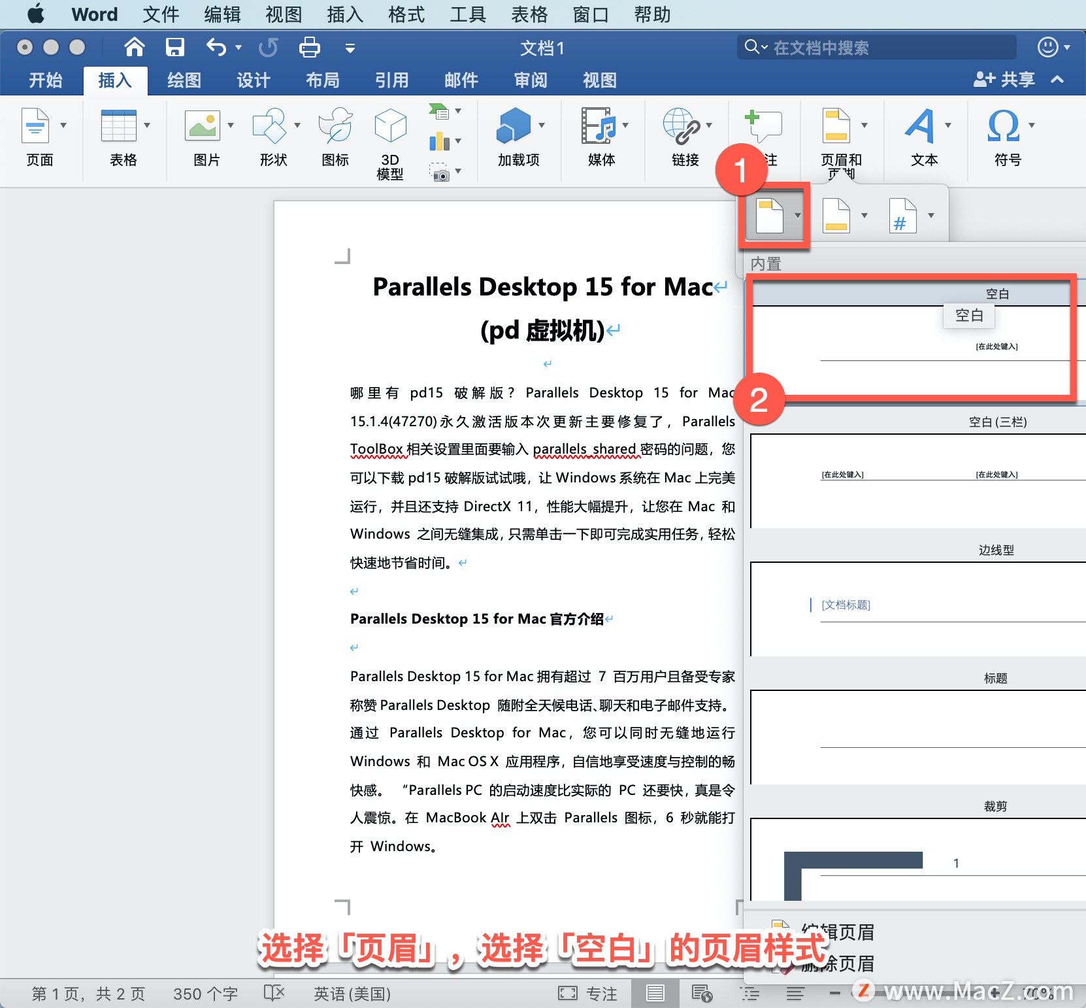Open the undo history dropdown arrow
This screenshot has height=1008, width=1086.
tap(239, 47)
